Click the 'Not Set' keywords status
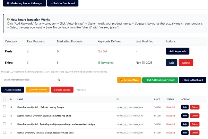208x139 pixels. click(x=102, y=51)
